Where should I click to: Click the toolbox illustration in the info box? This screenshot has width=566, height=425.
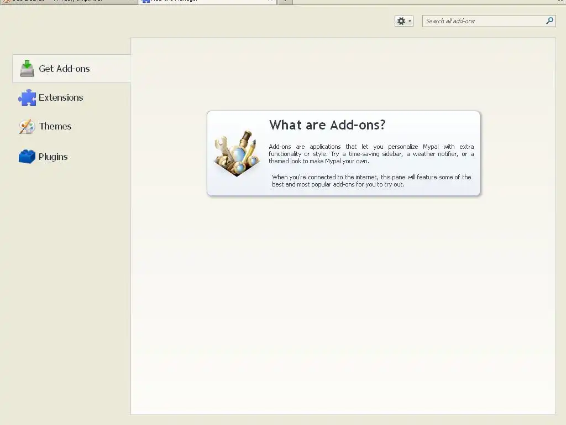237,154
